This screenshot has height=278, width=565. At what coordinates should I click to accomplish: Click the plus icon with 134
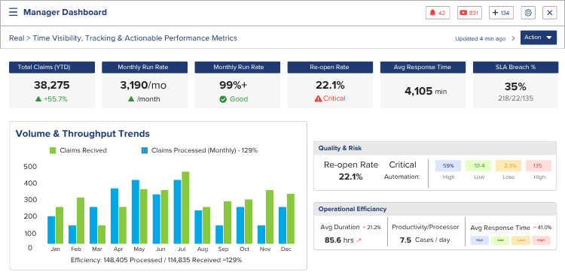click(x=501, y=13)
